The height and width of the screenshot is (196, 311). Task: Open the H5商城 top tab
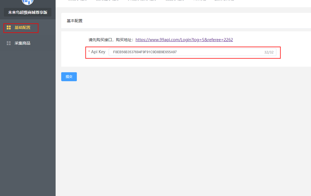[x=199, y=1]
